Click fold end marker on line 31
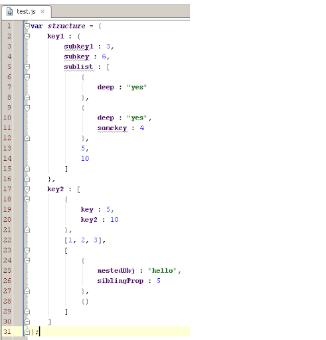Image resolution: width=326 pixels, height=340 pixels. [x=27, y=331]
